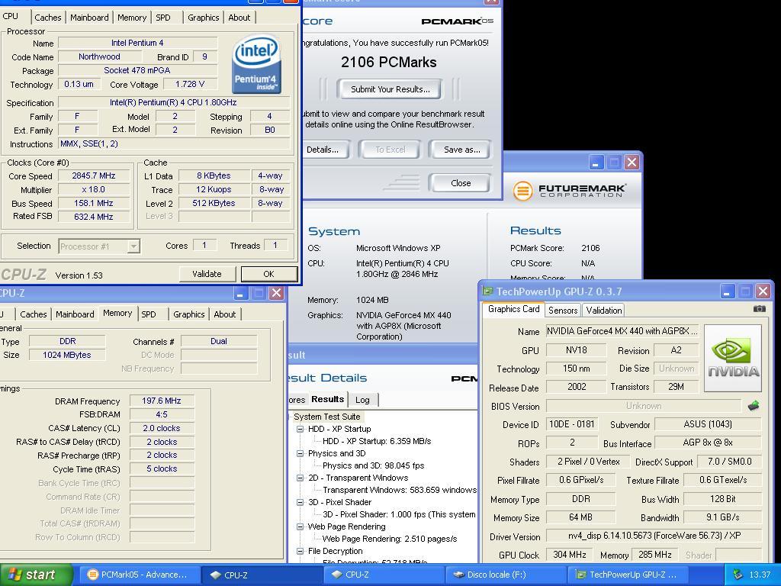This screenshot has width=781, height=586.
Task: Click the Device ID value 10DE - 0181
Action: 572,424
